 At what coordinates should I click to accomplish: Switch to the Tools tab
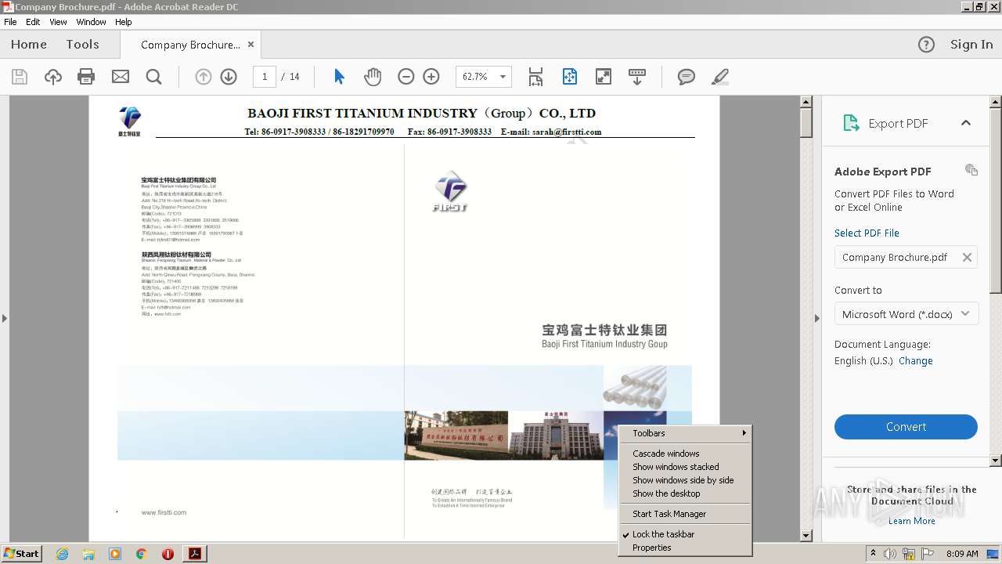(82, 45)
